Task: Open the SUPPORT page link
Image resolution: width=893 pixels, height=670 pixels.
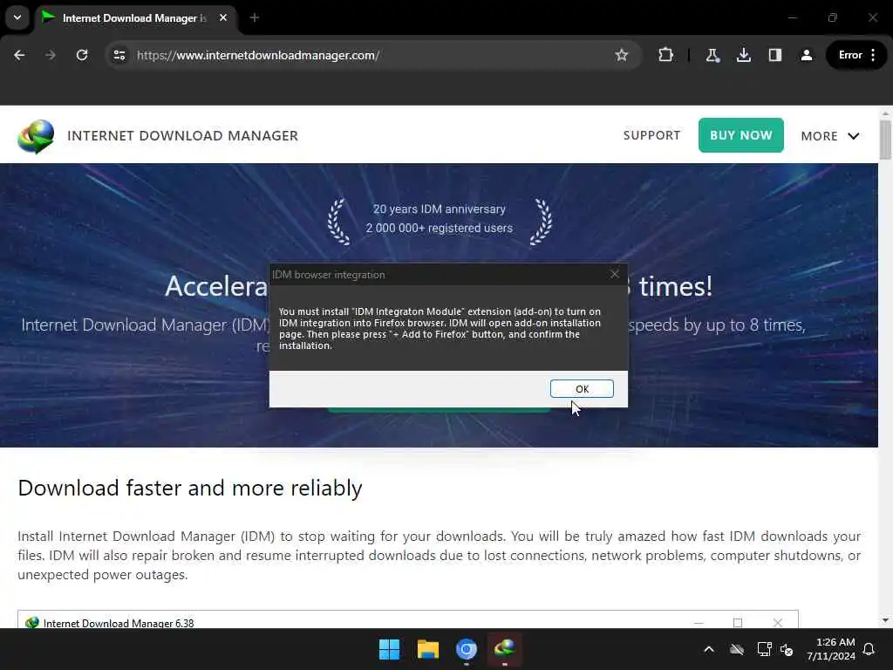Action: [651, 135]
